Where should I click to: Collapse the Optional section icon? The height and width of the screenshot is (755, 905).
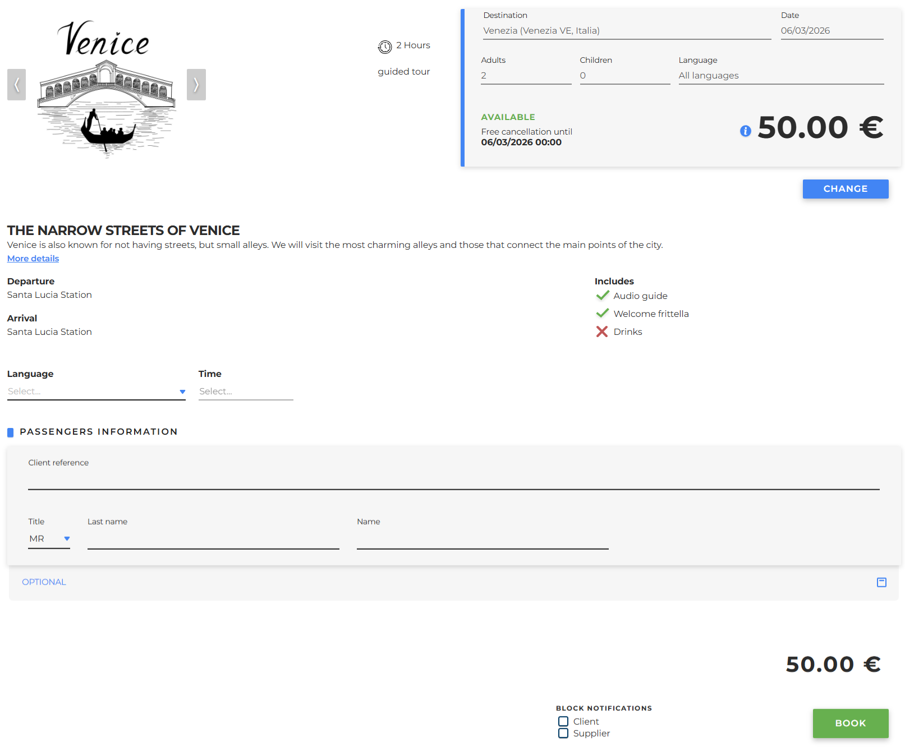(881, 582)
